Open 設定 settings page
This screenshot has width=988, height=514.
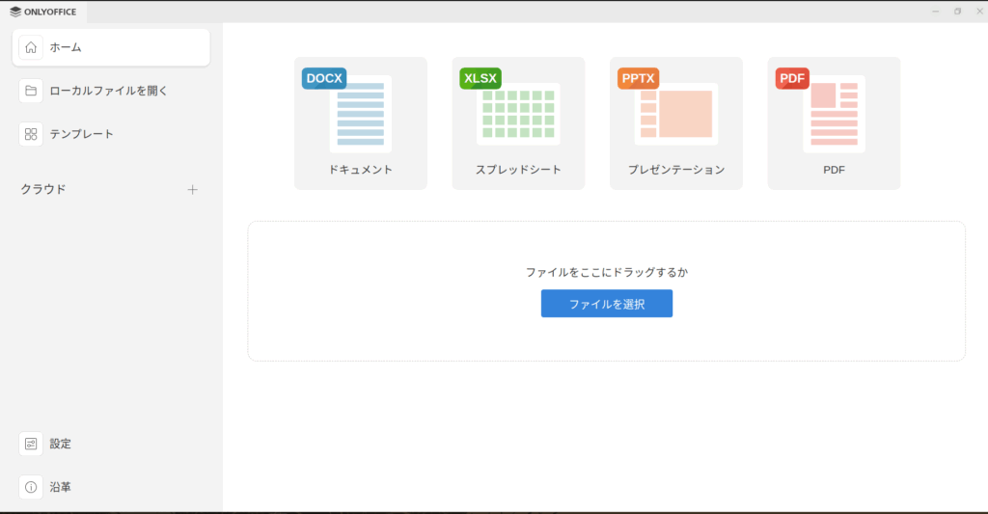tap(111, 444)
